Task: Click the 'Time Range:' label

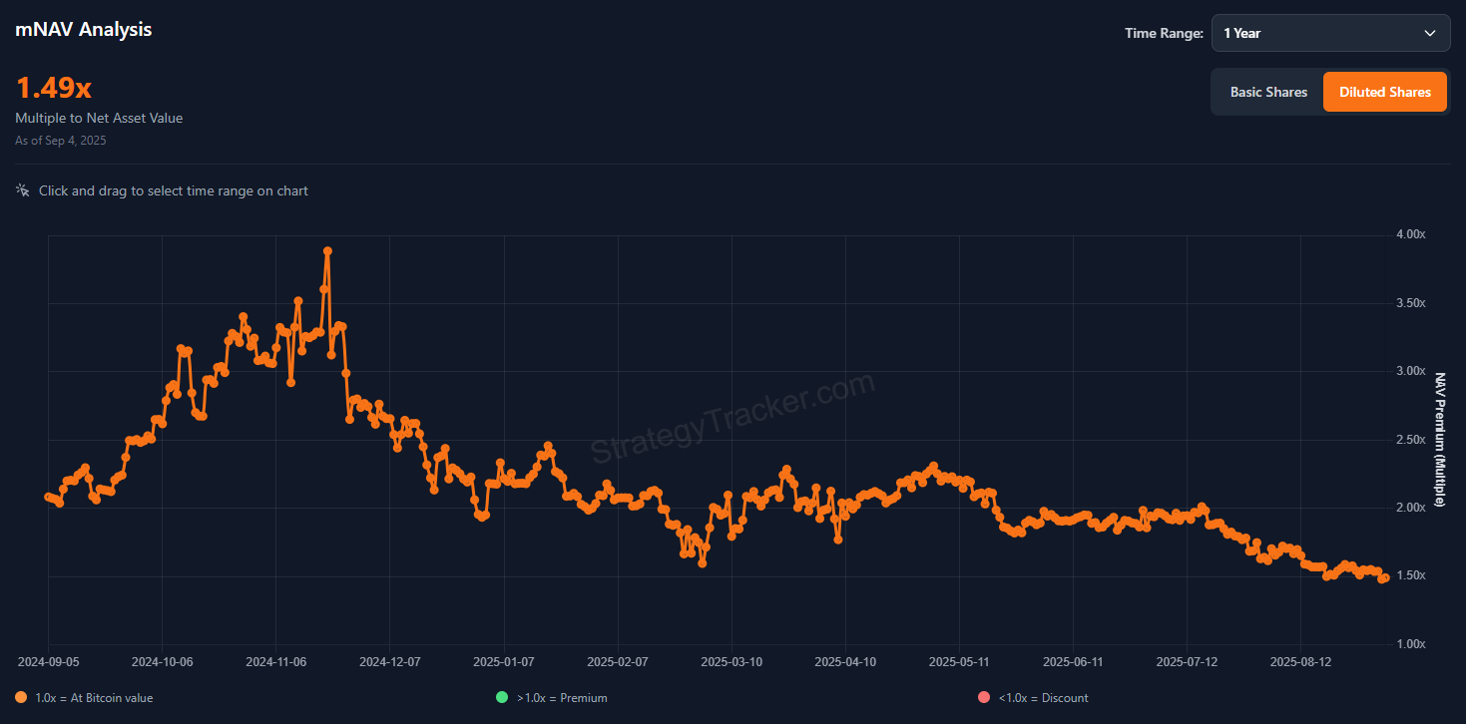Action: (x=1164, y=33)
